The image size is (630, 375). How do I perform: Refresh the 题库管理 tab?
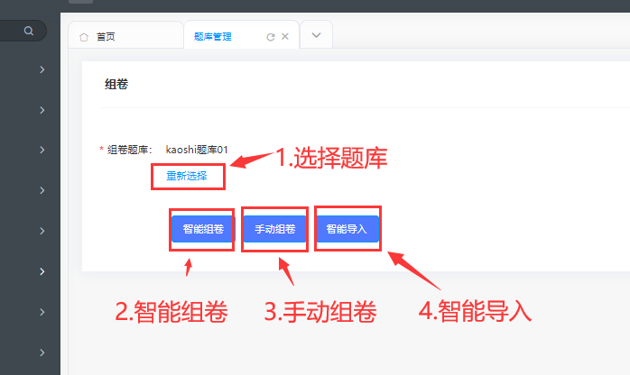point(271,37)
